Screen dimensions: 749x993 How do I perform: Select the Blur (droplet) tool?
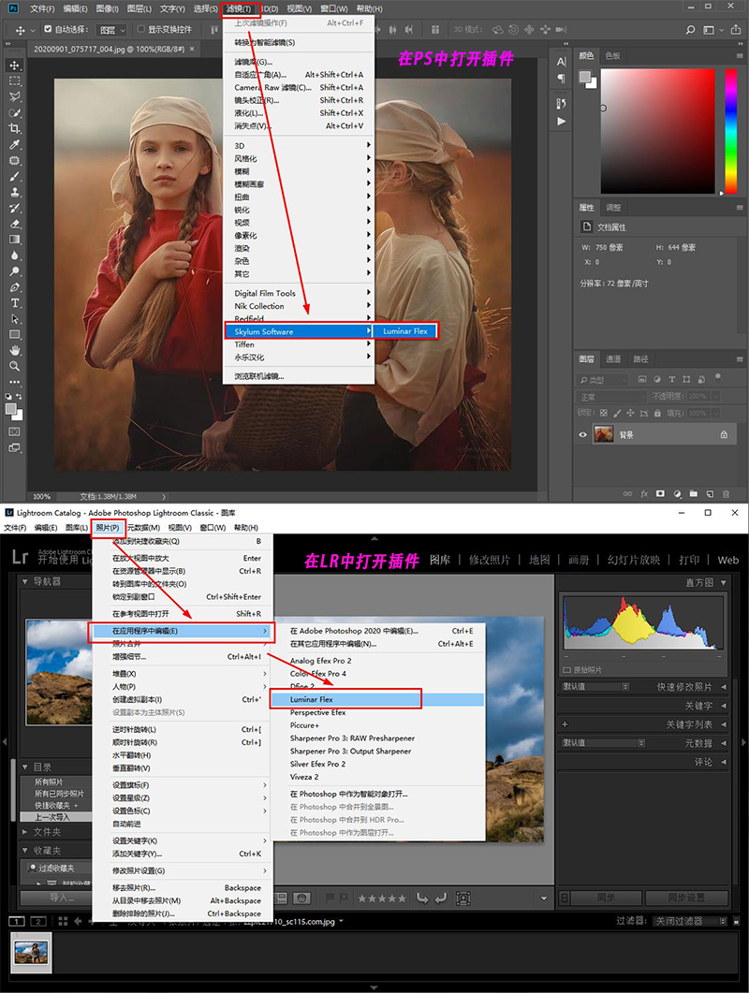pos(15,256)
